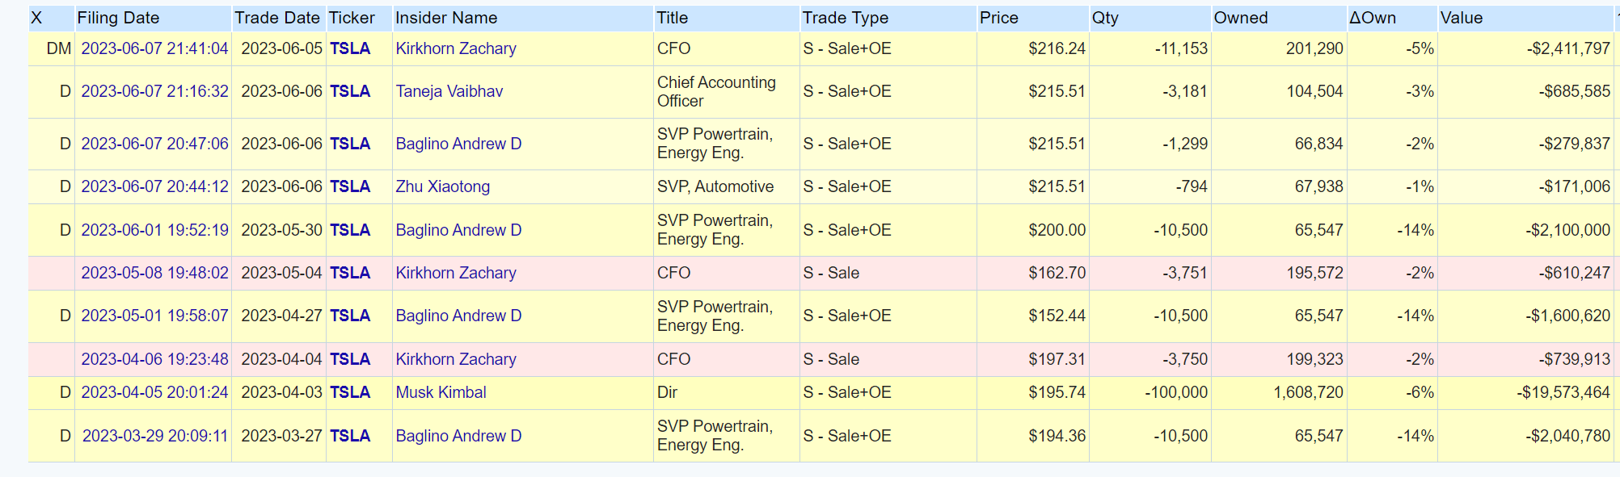Open Taneja Vaibhav insider profile
Viewport: 1620px width, 477px height.
(x=449, y=91)
